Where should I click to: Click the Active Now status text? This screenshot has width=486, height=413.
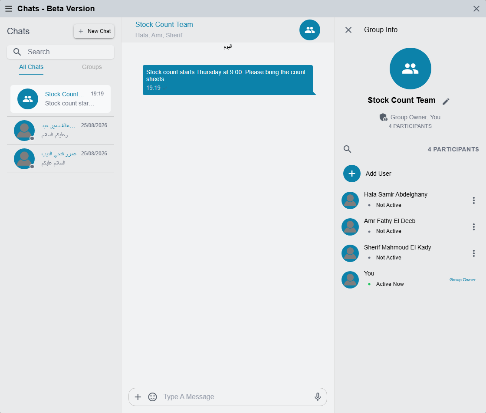[x=390, y=284]
